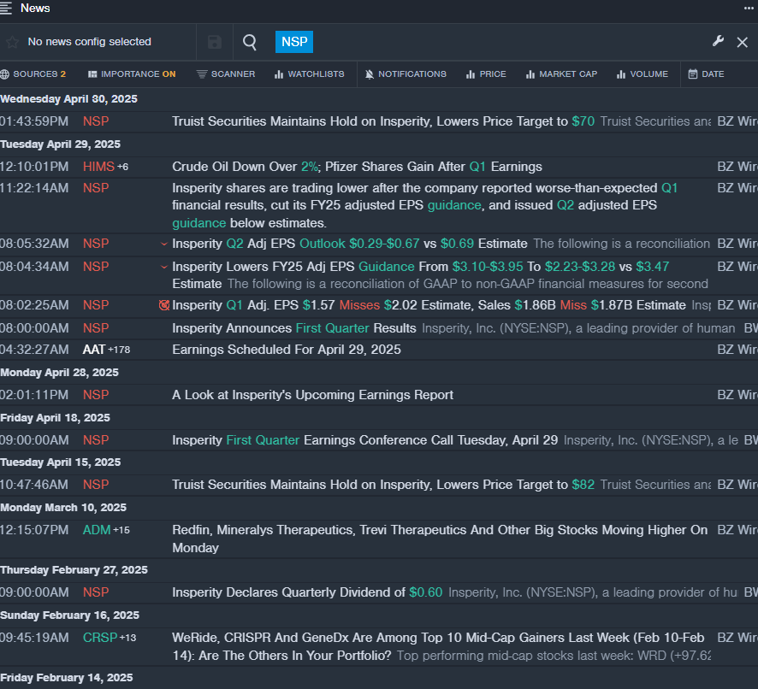The width and height of the screenshot is (758, 689).
Task: Open the Sources 2 filter
Action: point(33,74)
